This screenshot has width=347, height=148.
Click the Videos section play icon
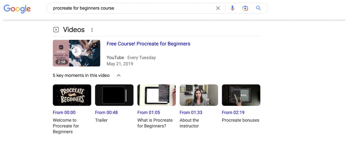[x=56, y=30]
